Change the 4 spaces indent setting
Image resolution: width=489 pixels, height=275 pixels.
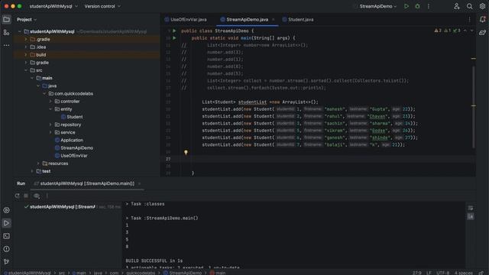point(463,273)
